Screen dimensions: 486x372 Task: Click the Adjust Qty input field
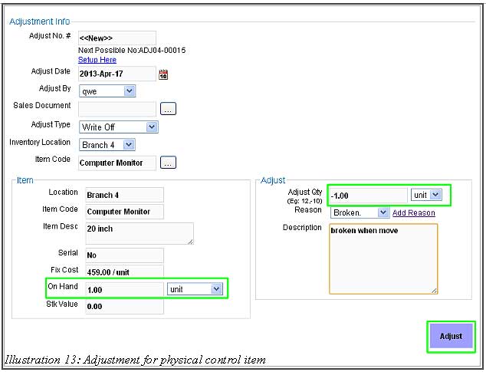(367, 196)
